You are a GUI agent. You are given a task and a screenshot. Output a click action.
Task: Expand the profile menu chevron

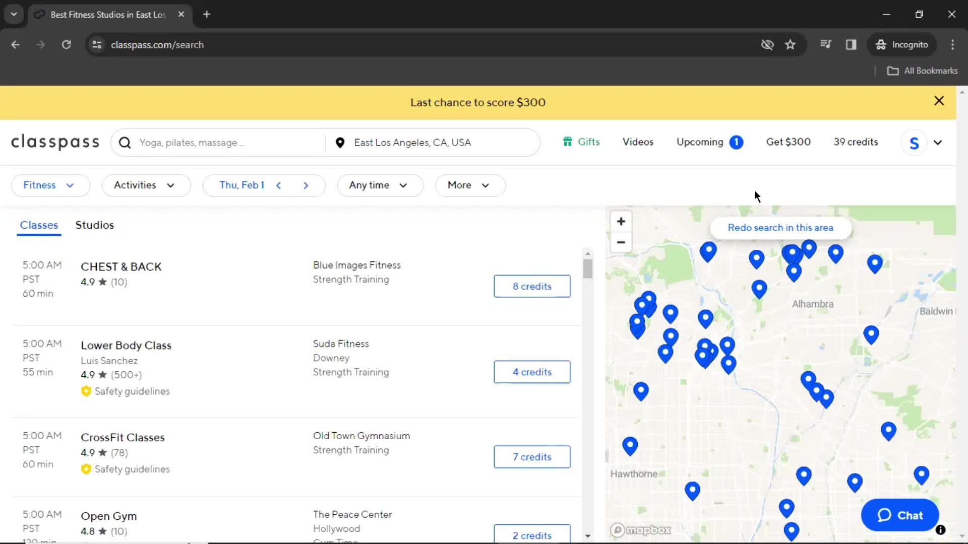pyautogui.click(x=938, y=143)
